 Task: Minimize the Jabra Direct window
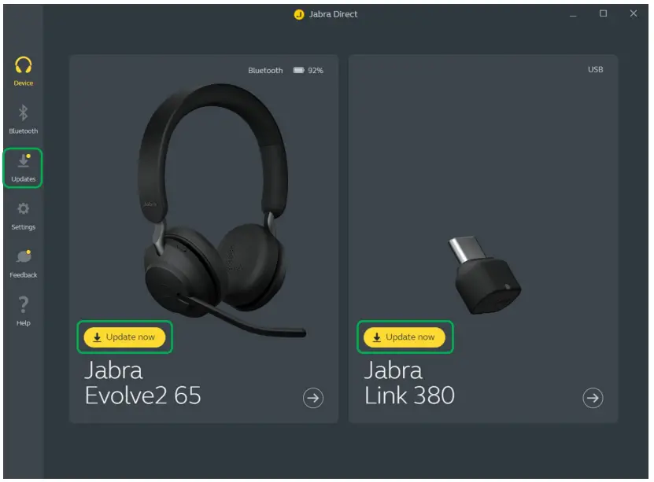(x=573, y=15)
